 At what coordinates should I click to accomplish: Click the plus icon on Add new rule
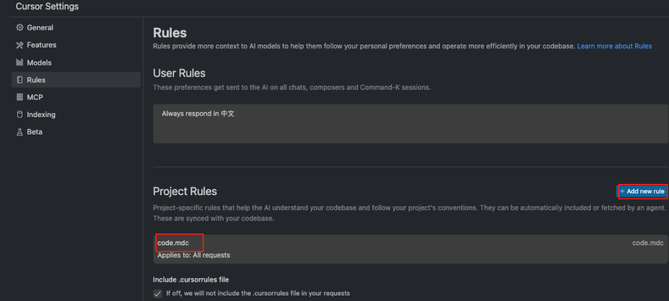623,191
